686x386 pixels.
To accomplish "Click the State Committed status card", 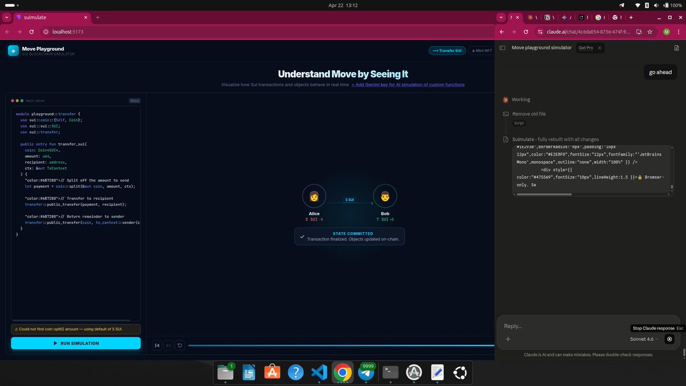I will [x=349, y=236].
